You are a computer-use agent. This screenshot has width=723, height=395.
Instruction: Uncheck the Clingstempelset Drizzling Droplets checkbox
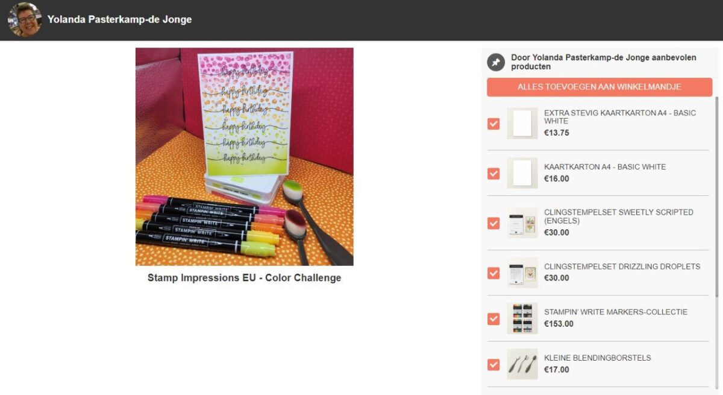pyautogui.click(x=493, y=273)
